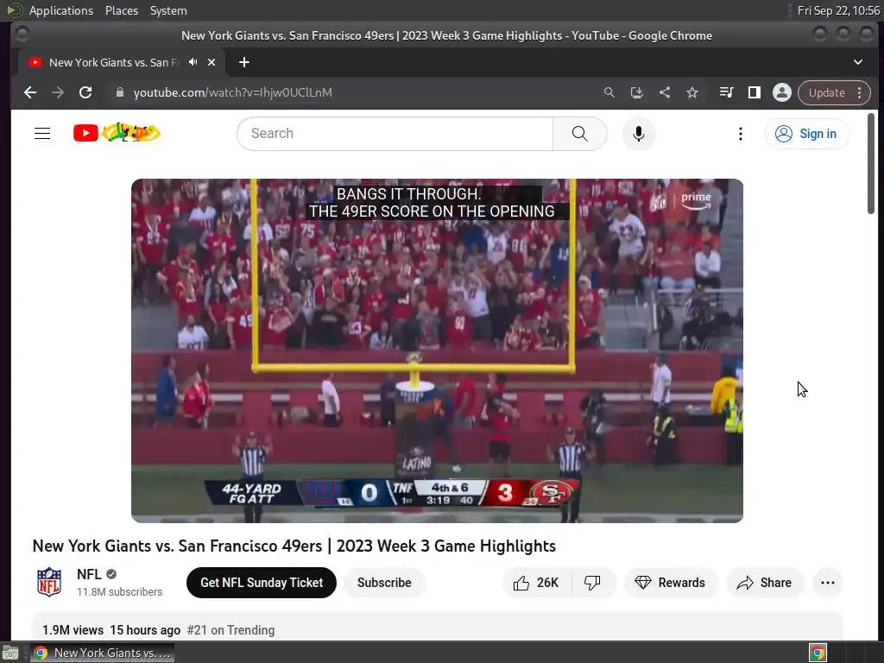Click the #21 on Trending link

click(230, 629)
